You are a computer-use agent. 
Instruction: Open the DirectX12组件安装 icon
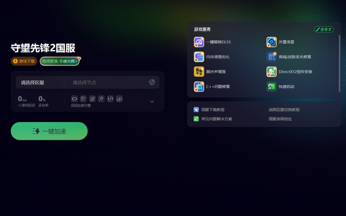click(x=271, y=72)
